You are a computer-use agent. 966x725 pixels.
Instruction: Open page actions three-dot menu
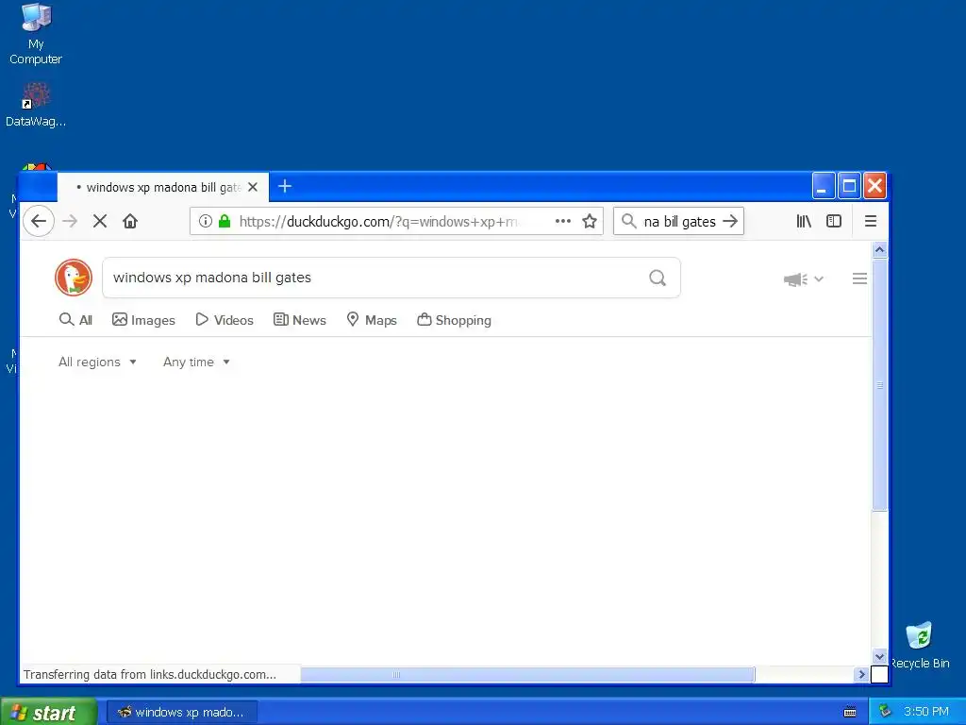click(563, 221)
